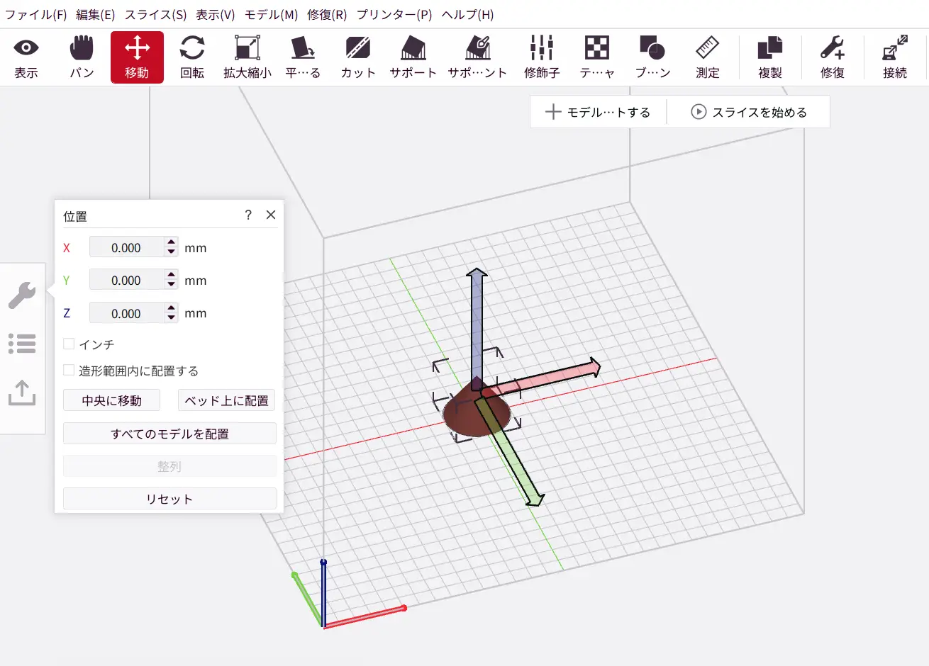
Task: Click the list icon in left sidebar
Action: pos(22,344)
